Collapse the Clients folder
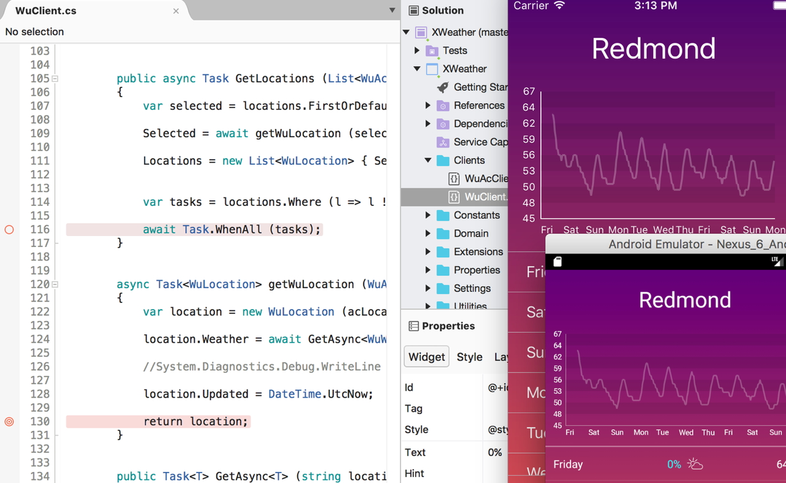The image size is (786, 483). pyautogui.click(x=428, y=160)
